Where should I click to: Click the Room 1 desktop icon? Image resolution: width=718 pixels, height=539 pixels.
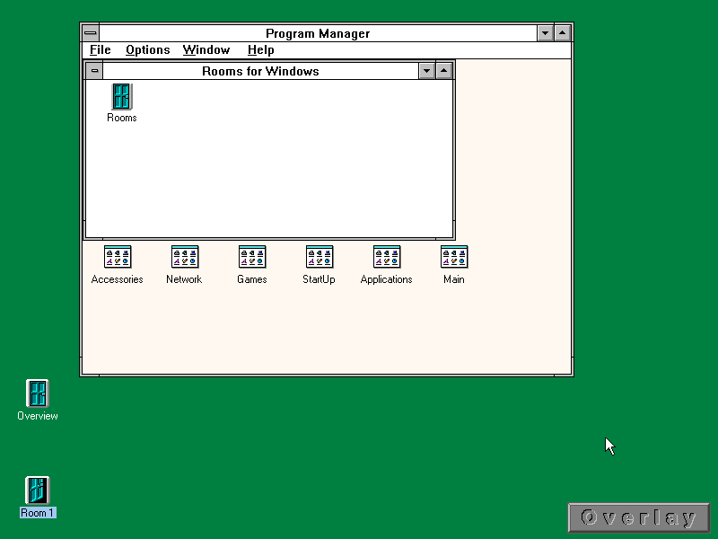pyautogui.click(x=38, y=490)
